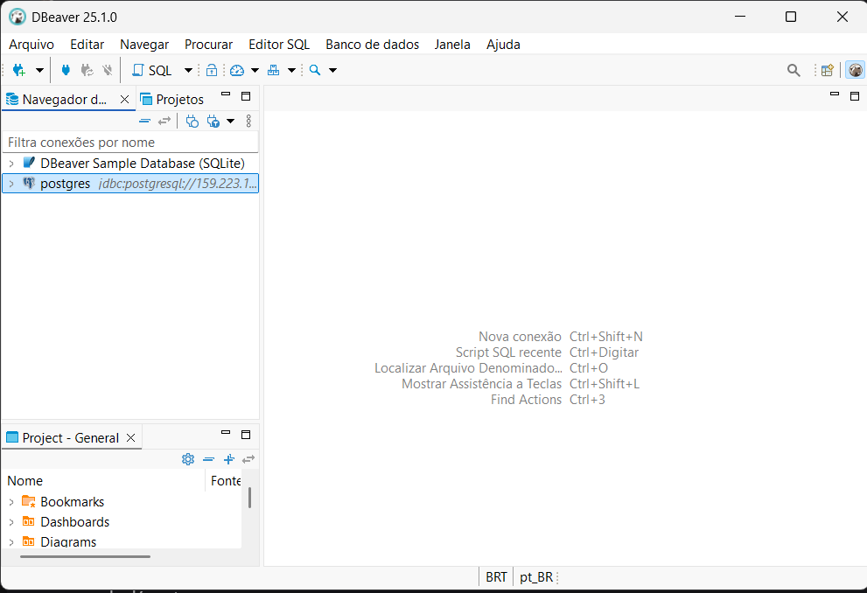The image size is (867, 593).
Task: Toggle the DBeaver perspective beaver button
Action: tap(855, 70)
